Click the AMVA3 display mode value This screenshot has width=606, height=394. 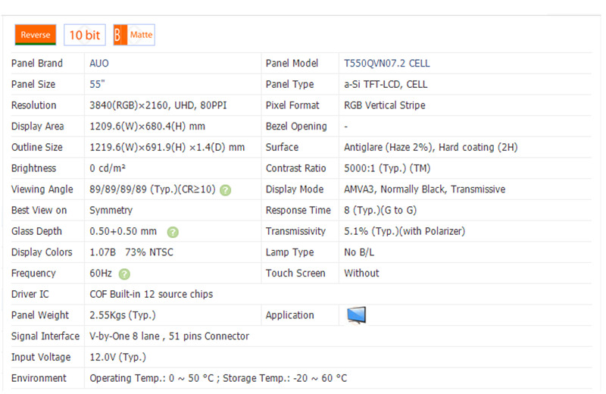pos(424,189)
